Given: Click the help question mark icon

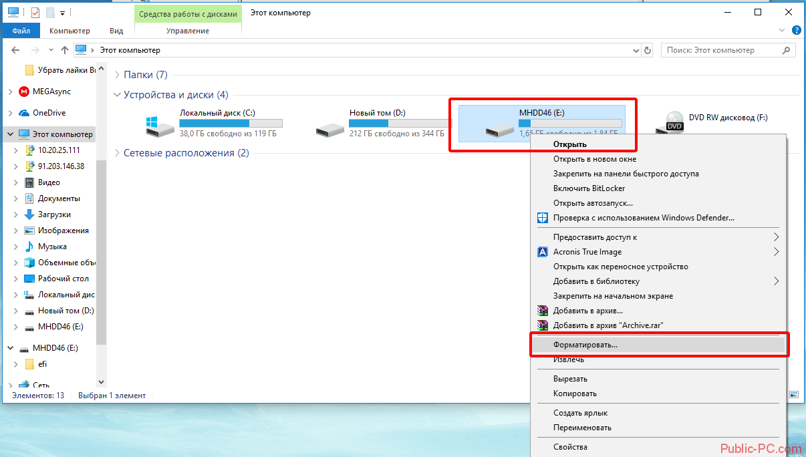Looking at the screenshot, I should [x=796, y=31].
